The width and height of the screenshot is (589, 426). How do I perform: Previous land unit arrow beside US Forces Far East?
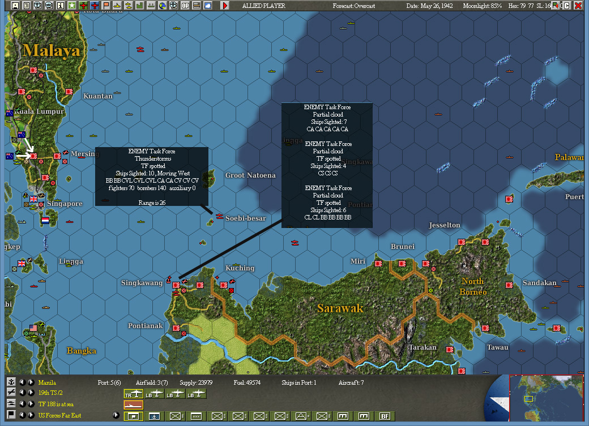[23, 415]
